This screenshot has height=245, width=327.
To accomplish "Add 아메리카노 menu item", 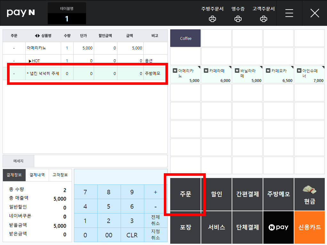I will (185, 75).
